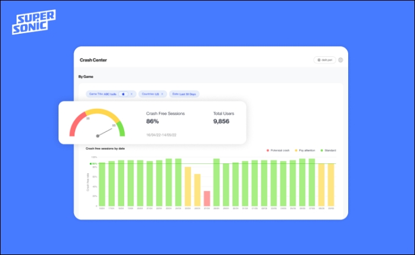Click the Apple platform icon in Game Title filter
The image size is (415, 255).
123,93
